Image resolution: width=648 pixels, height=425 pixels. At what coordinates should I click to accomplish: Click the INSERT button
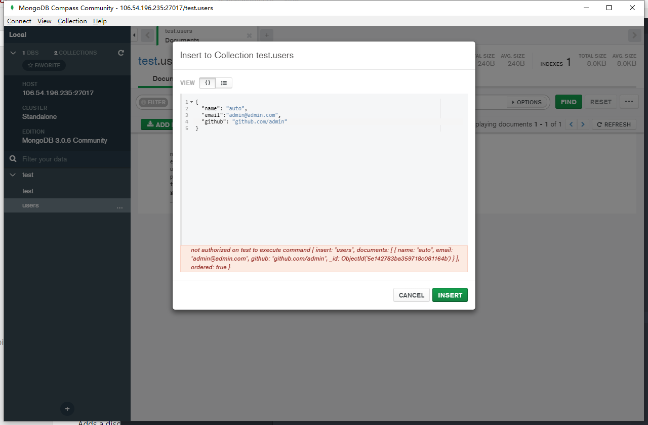(x=450, y=295)
